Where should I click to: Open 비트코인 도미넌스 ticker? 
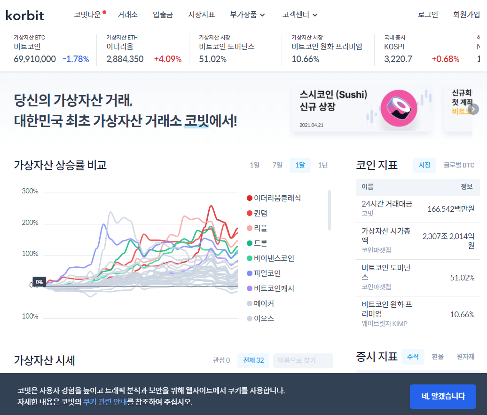[236, 50]
